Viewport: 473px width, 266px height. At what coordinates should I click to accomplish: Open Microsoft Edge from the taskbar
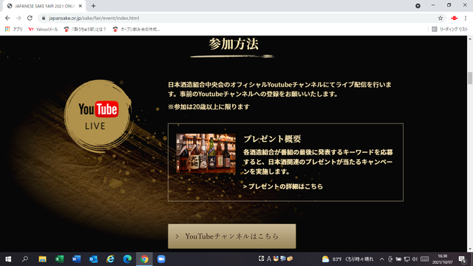coord(127,259)
